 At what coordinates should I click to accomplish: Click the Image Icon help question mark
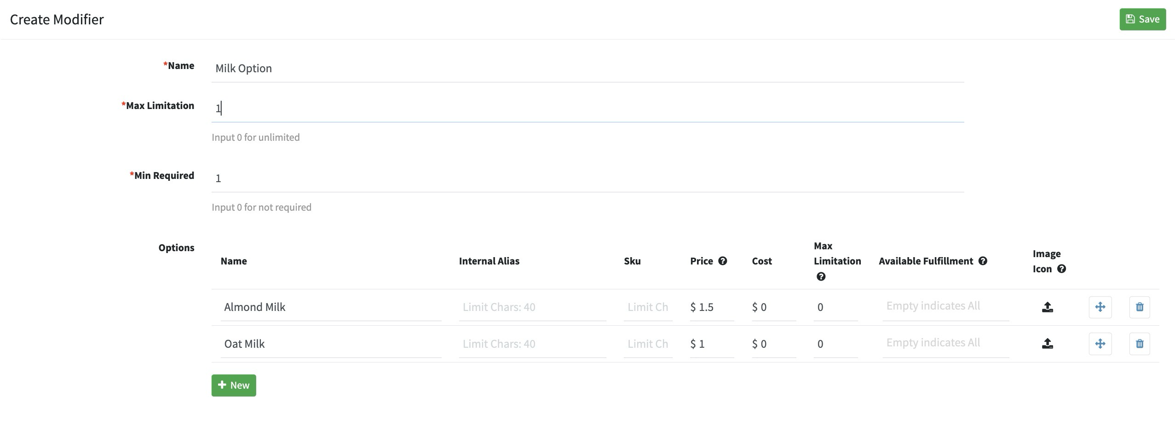[x=1062, y=269]
